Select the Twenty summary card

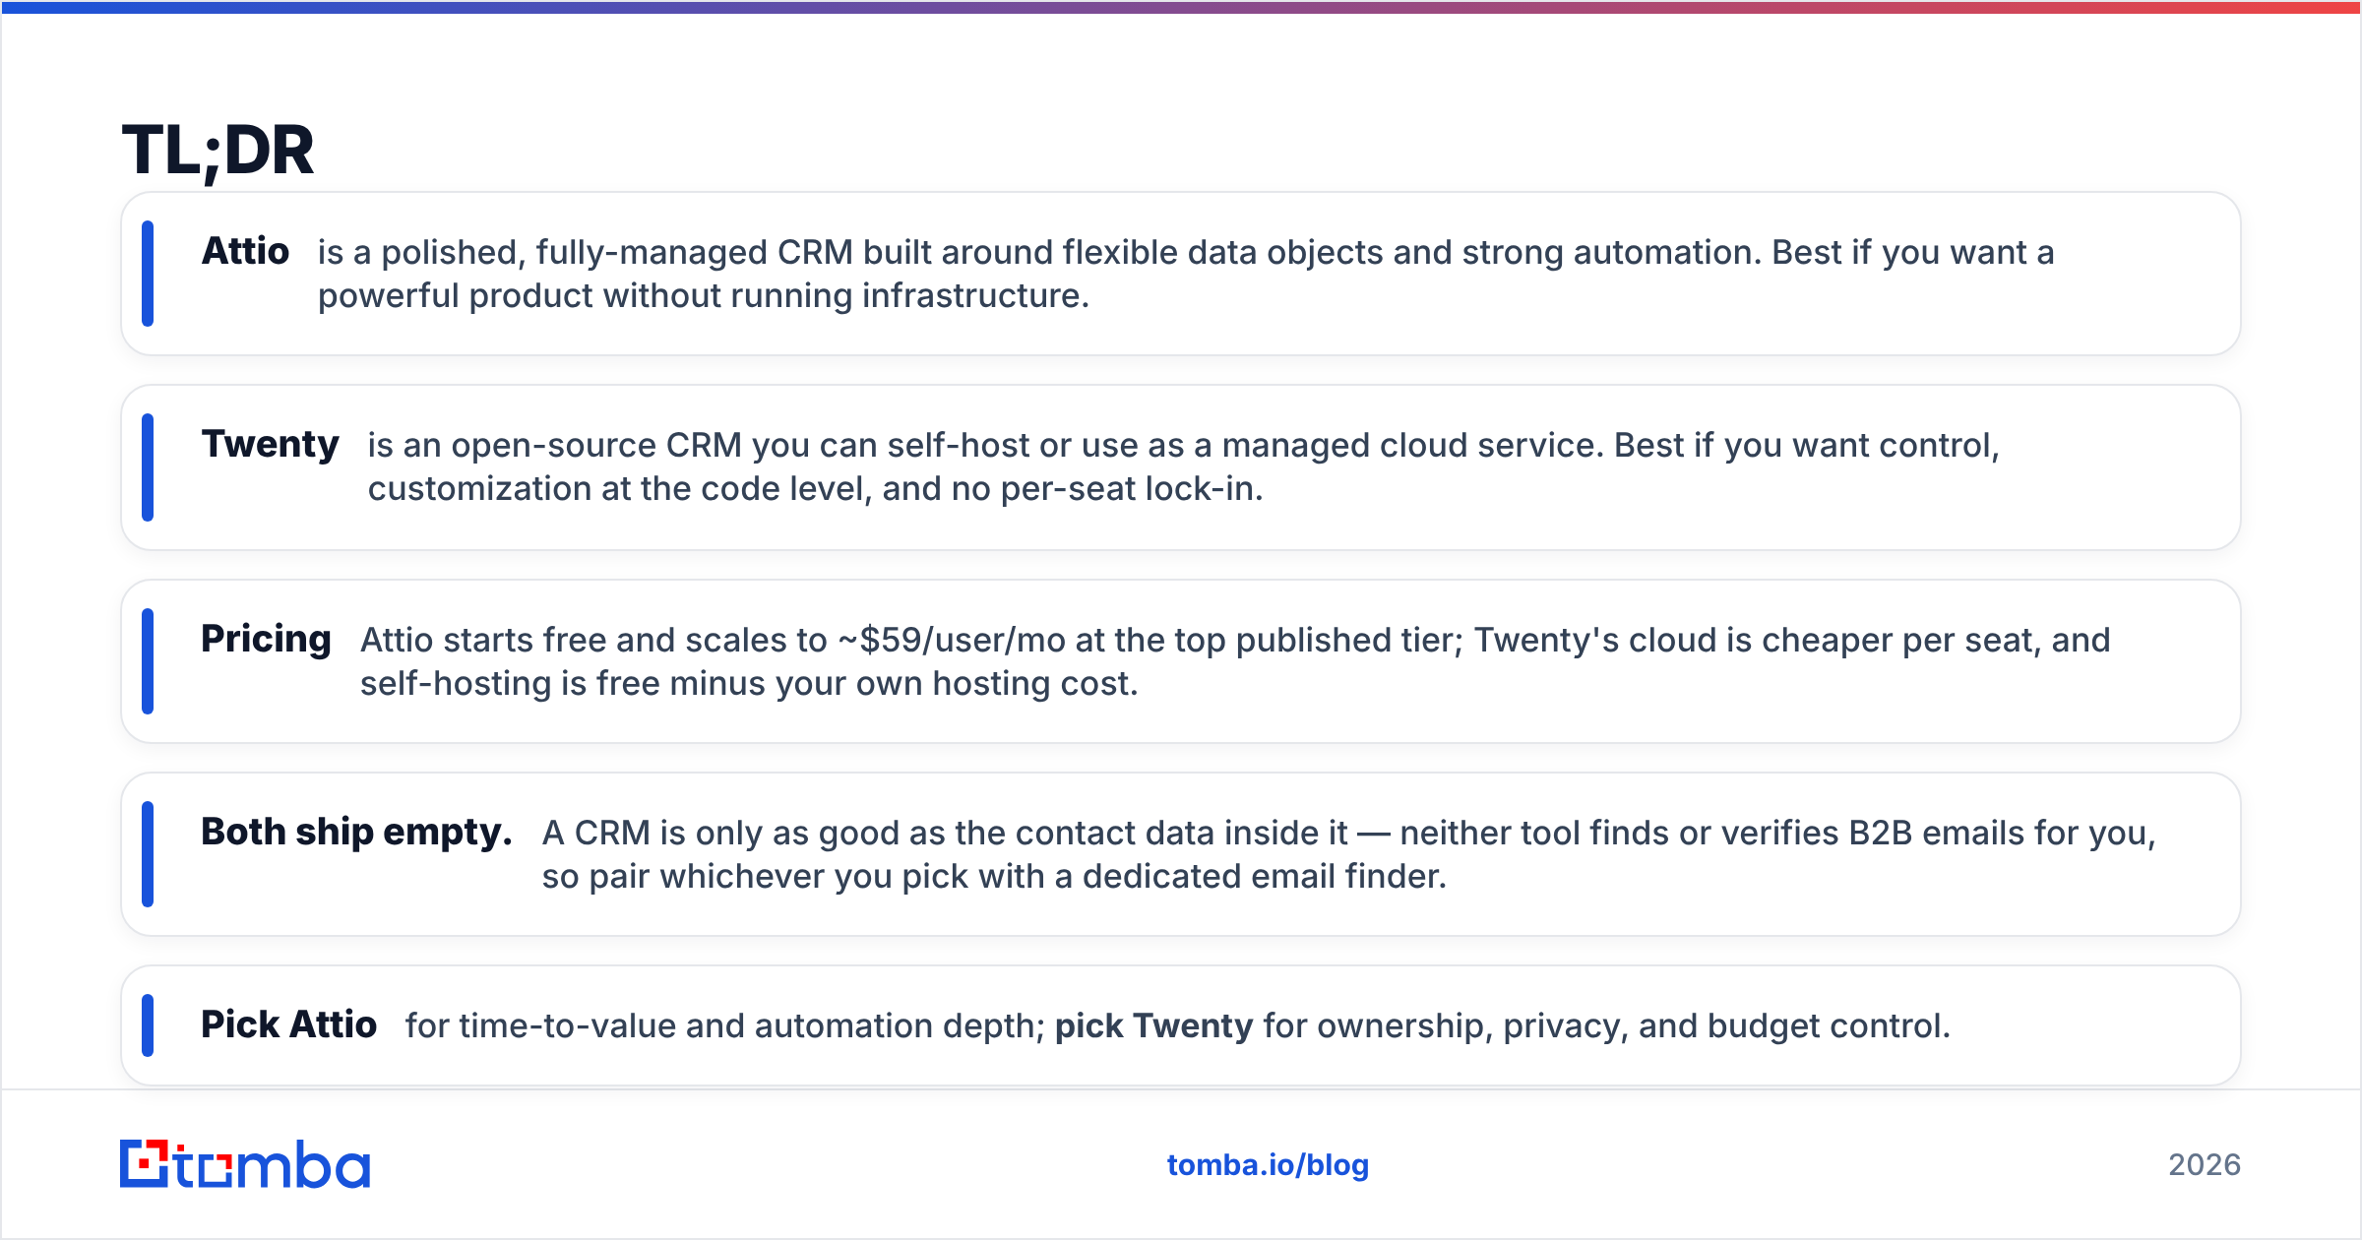pyautogui.click(x=1180, y=467)
